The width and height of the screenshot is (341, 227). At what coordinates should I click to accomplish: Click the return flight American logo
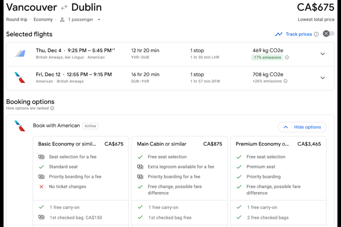click(20, 78)
